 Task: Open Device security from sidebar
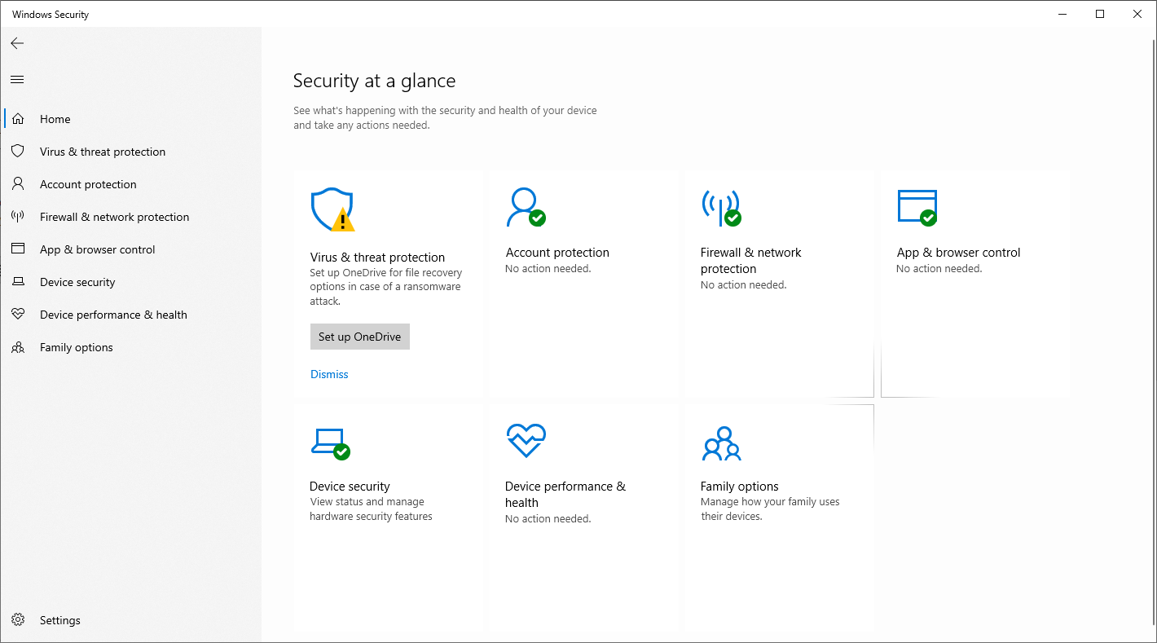77,282
